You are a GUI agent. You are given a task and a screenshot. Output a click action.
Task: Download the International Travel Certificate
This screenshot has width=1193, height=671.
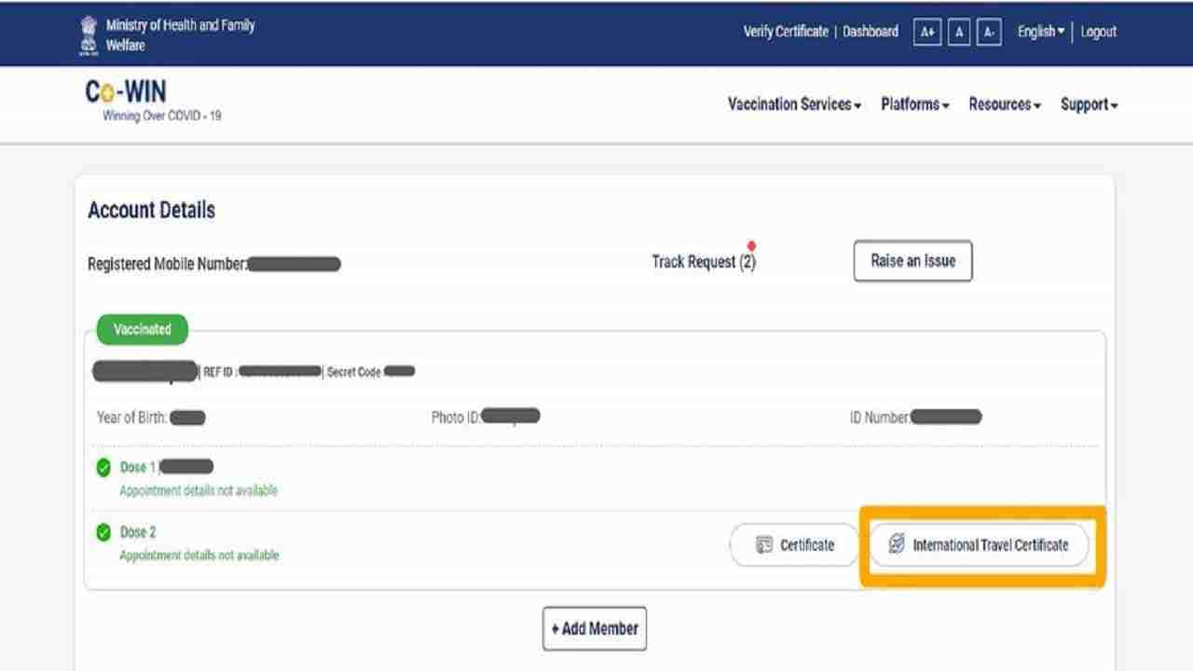[979, 545]
